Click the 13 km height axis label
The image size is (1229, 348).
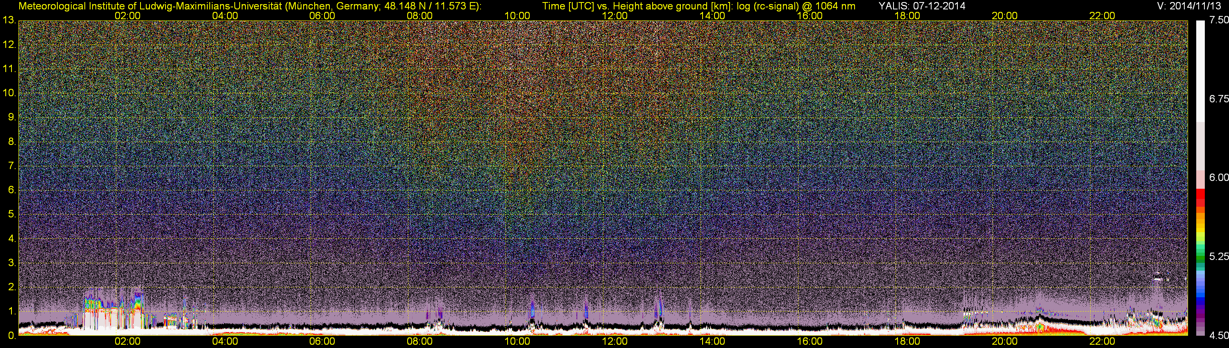pos(9,20)
